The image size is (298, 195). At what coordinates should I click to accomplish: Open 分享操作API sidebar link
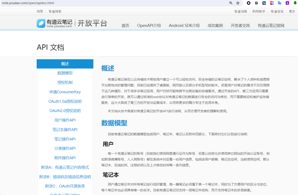point(65,148)
